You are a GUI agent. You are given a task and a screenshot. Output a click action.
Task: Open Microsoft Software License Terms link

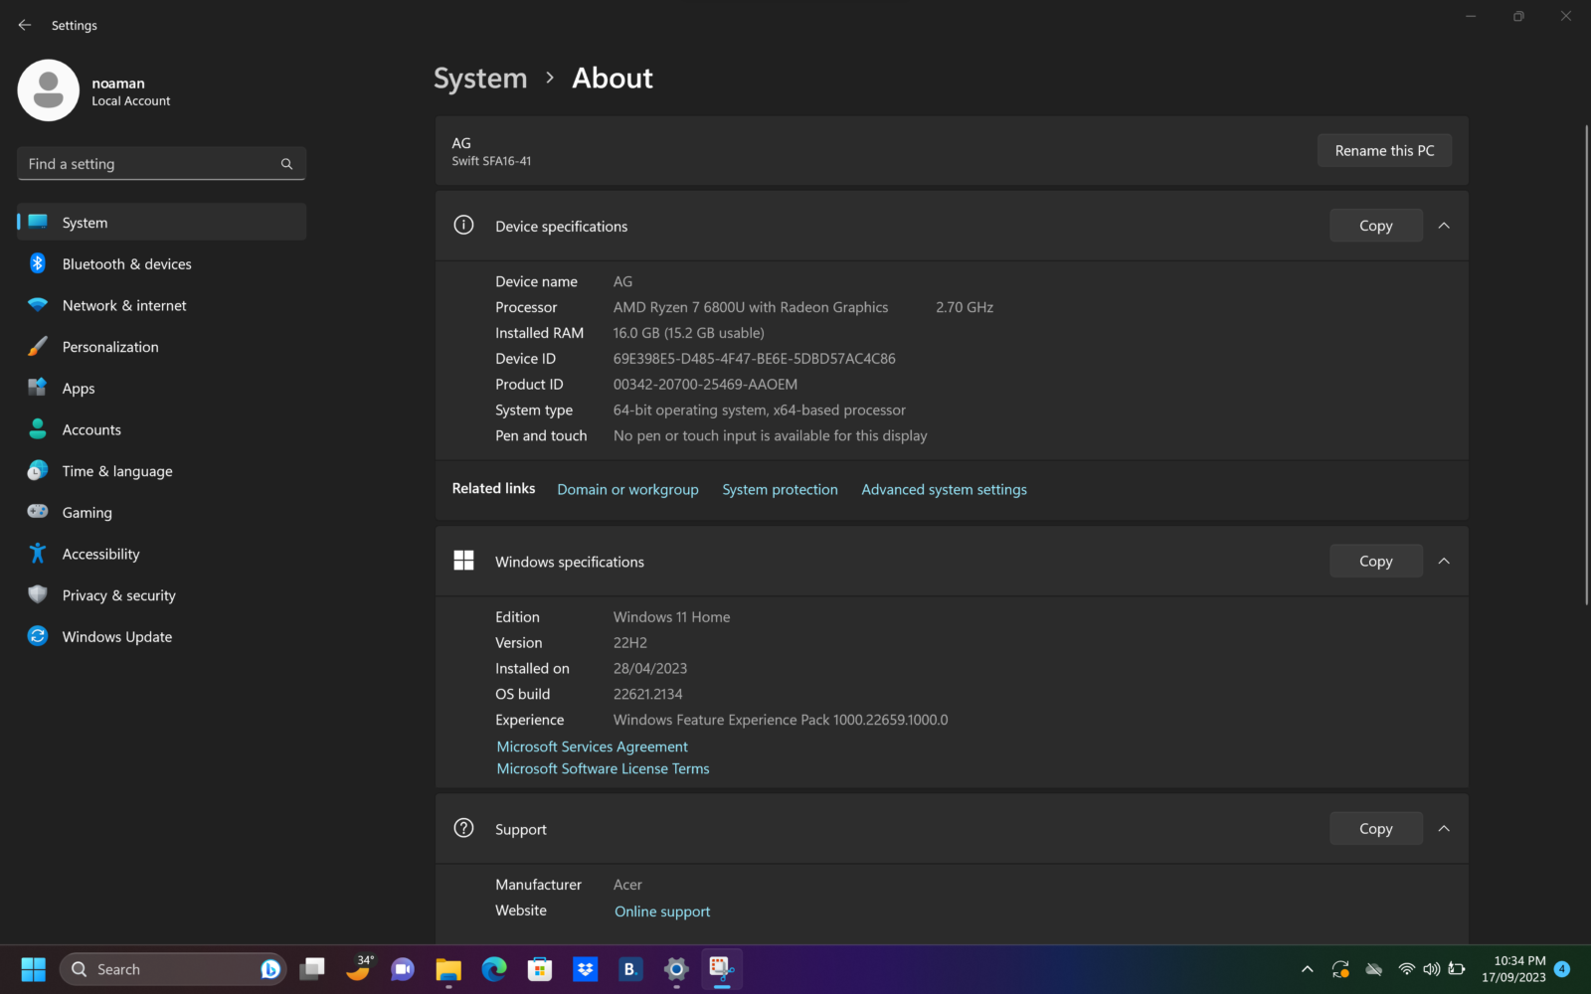click(x=603, y=768)
